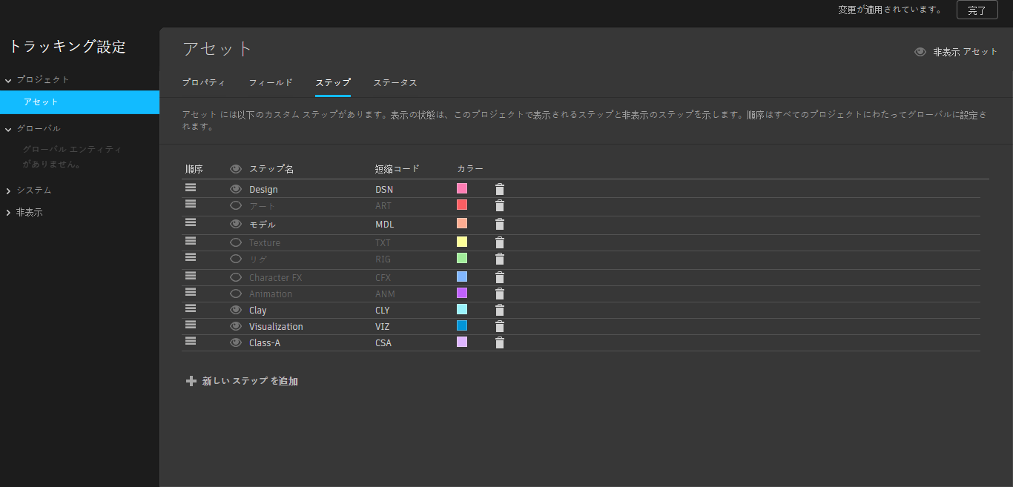Open the ステータス tab
Viewport: 1013px width, 487px height.
(395, 82)
